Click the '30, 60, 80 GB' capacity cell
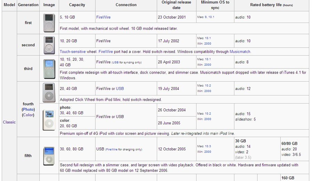 tap(77, 149)
